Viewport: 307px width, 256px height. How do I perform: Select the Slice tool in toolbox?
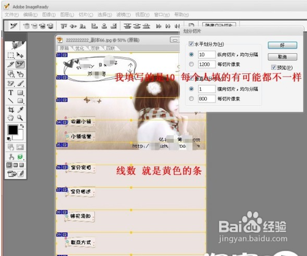click(x=10, y=64)
